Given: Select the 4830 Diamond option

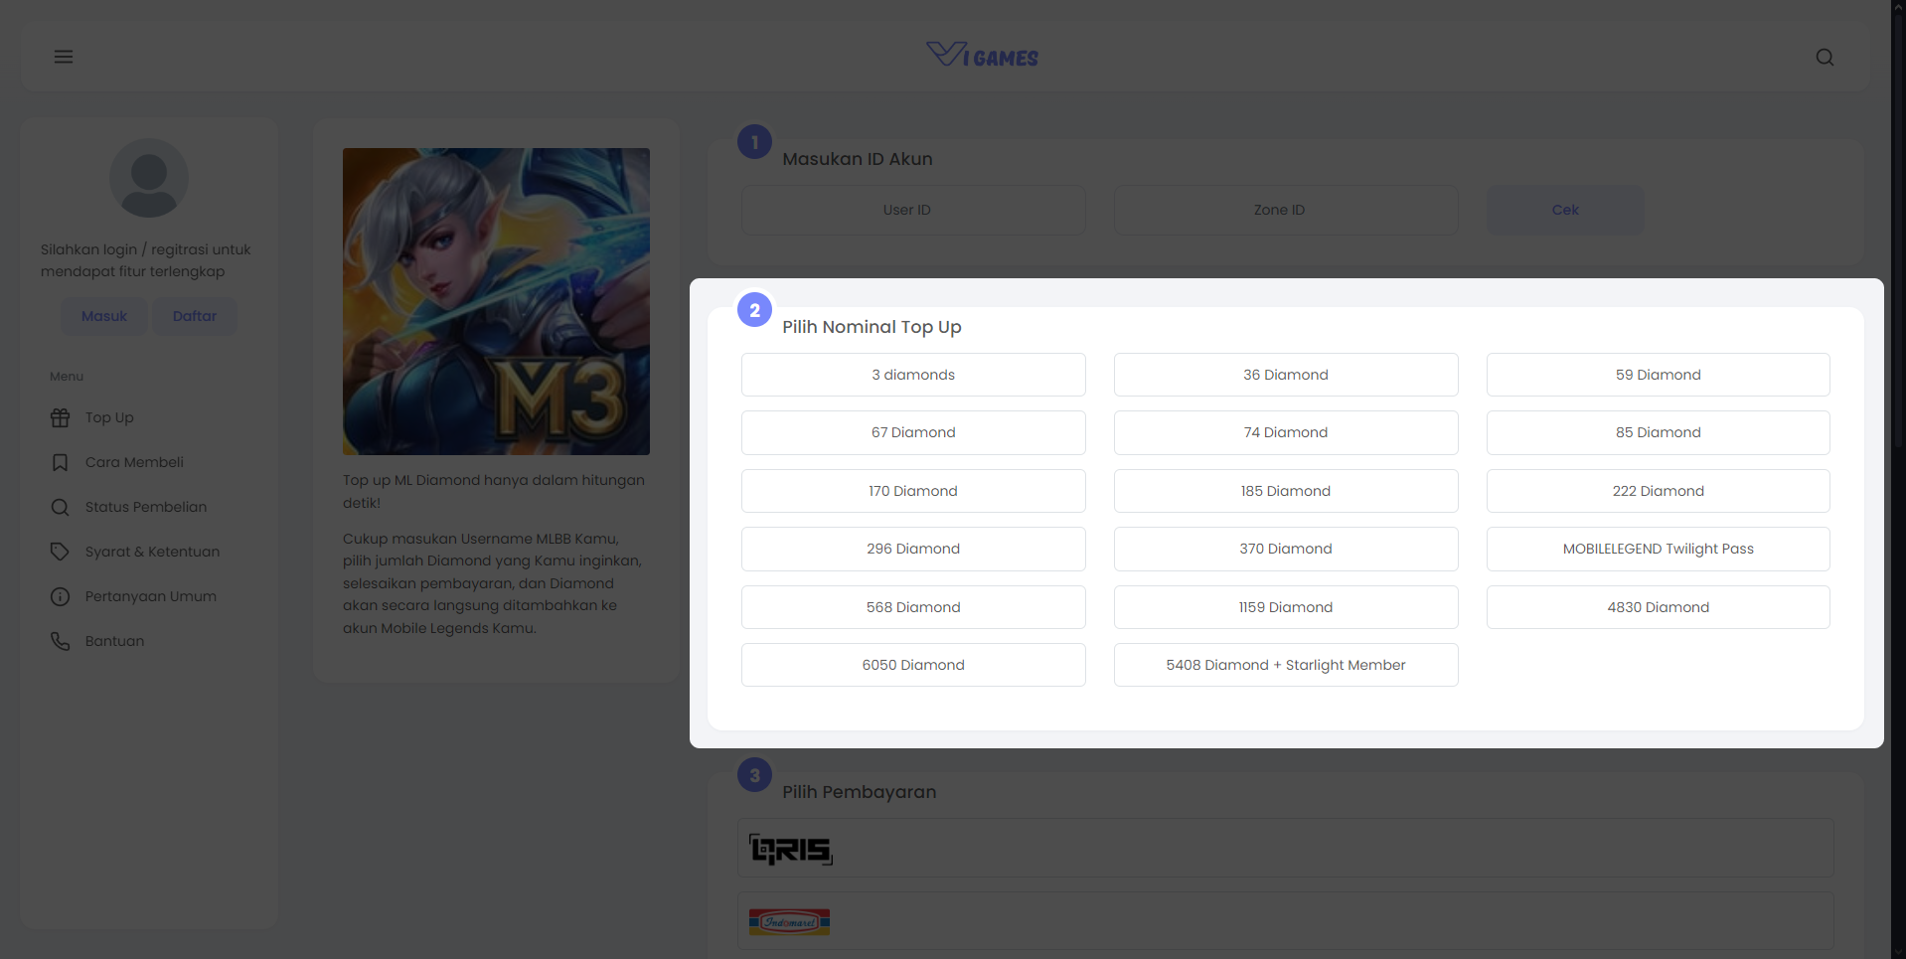Looking at the screenshot, I should coord(1659,607).
